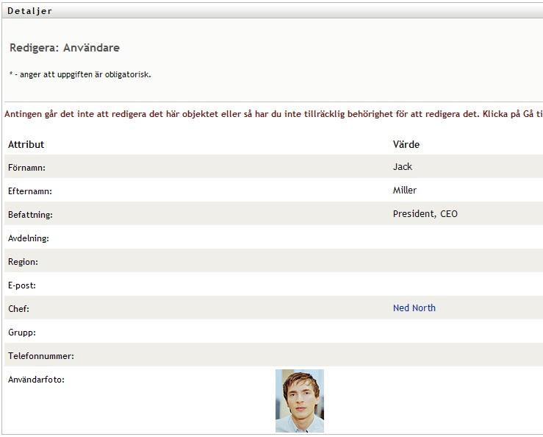Select the Efternamn label
543x437 pixels.
click(30, 191)
